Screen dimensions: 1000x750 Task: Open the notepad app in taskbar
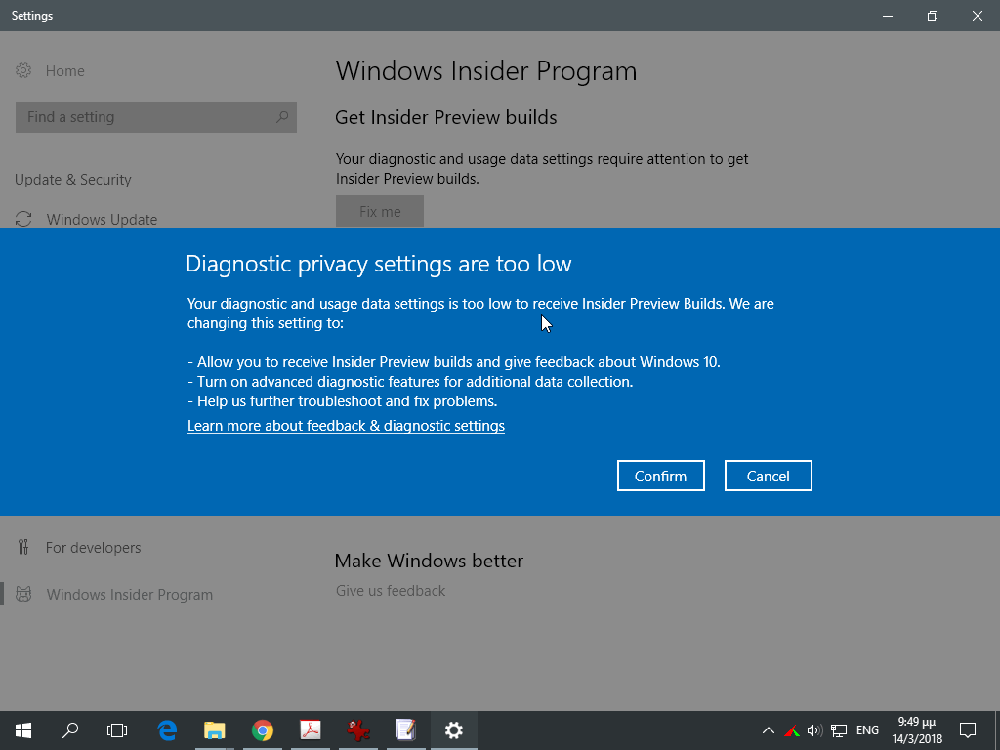(405, 730)
